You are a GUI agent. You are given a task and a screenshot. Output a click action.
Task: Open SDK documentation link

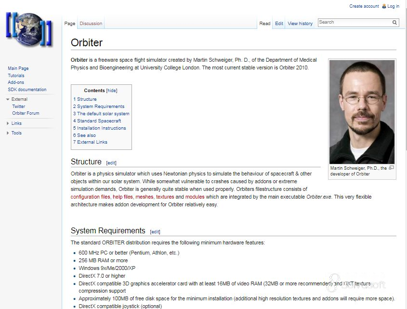[27, 90]
